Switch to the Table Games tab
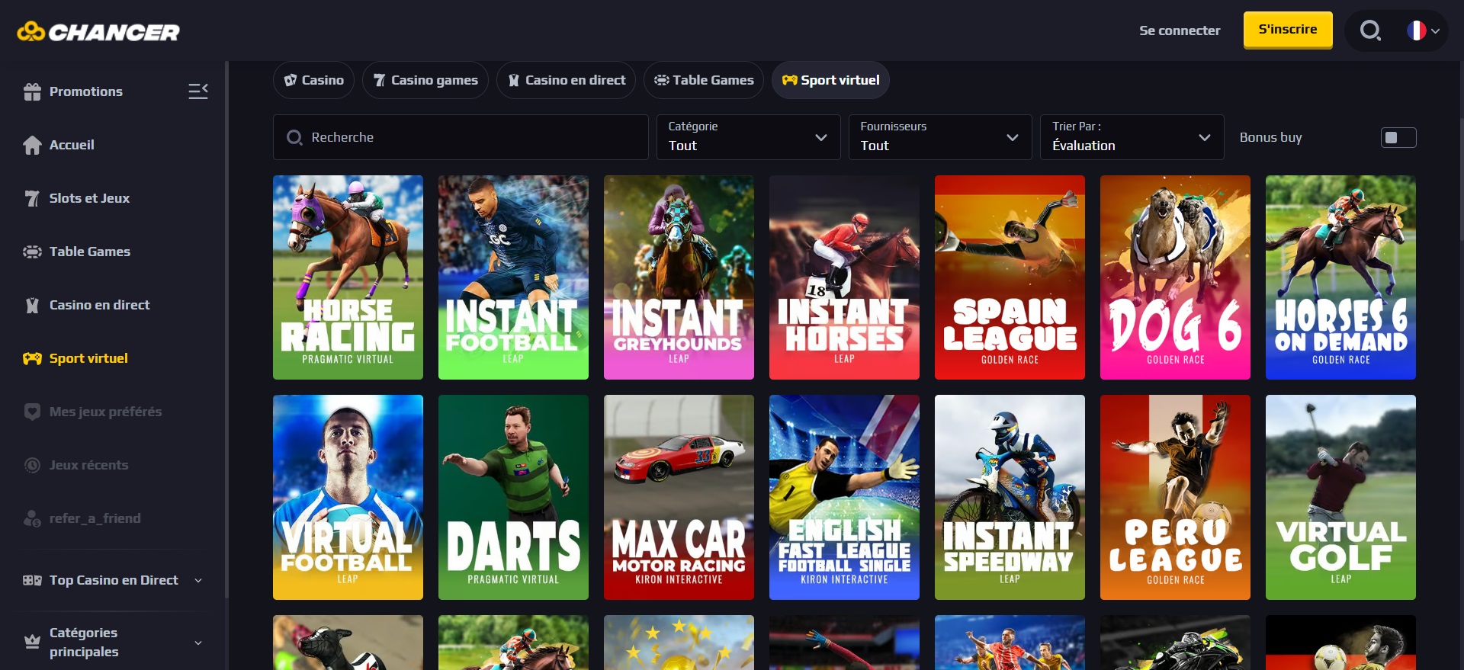The width and height of the screenshot is (1464, 670). point(704,80)
